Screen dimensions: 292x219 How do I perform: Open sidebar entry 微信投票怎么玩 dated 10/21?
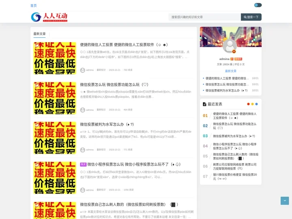pyautogui.click(x=227, y=84)
